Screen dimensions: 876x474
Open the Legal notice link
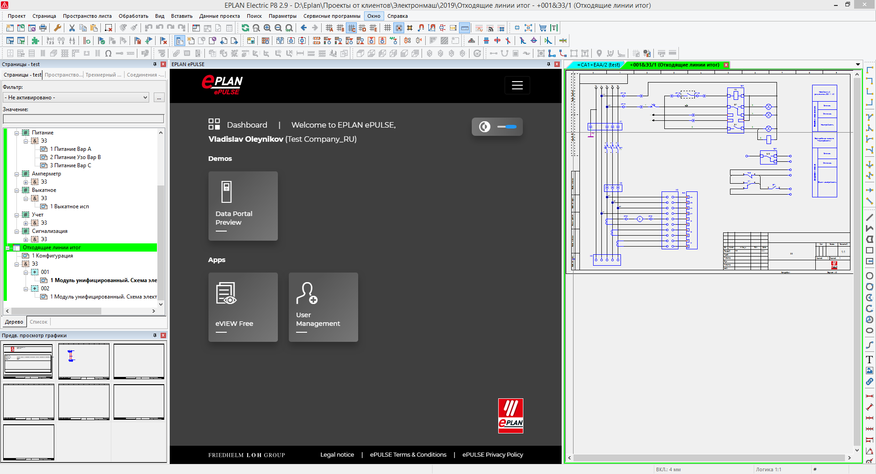pyautogui.click(x=337, y=454)
